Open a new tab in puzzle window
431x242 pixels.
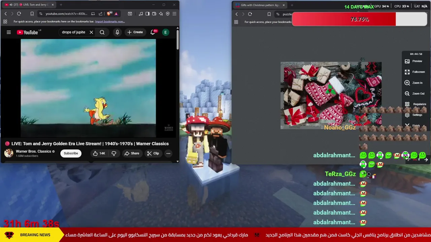point(292,5)
